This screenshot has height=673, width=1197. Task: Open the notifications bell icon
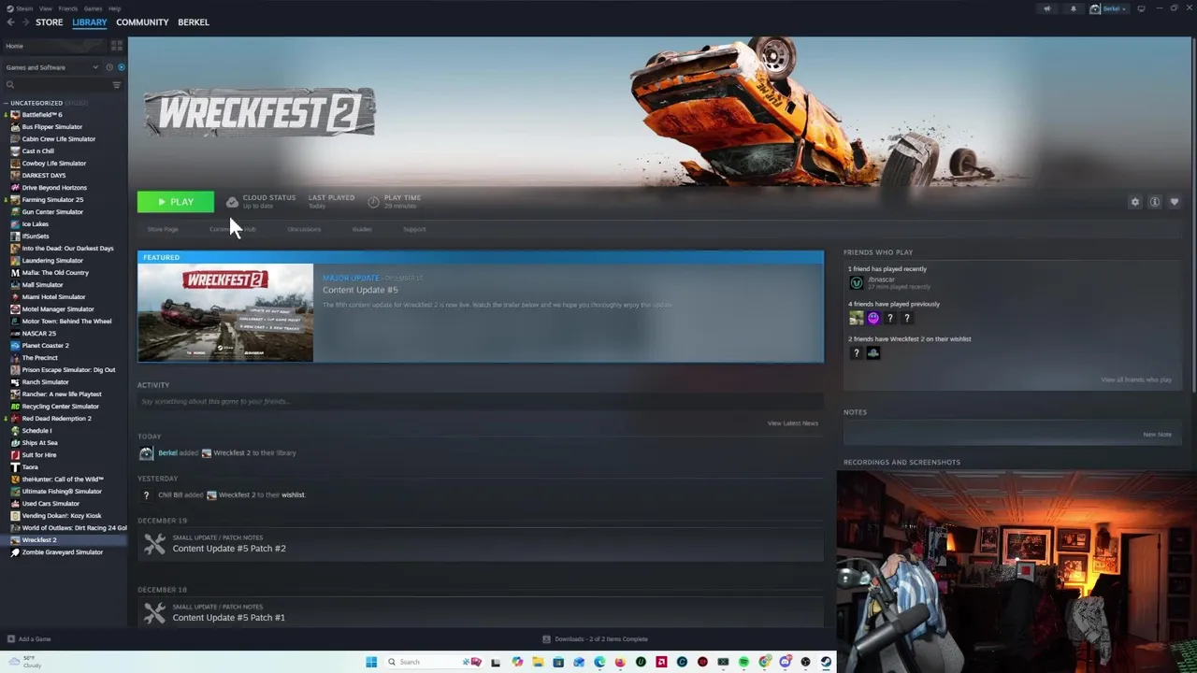pos(1073,8)
